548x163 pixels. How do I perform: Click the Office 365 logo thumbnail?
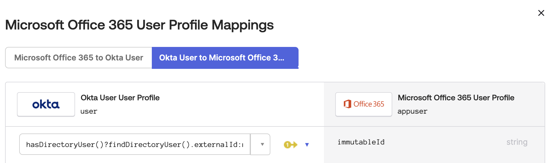(x=364, y=104)
